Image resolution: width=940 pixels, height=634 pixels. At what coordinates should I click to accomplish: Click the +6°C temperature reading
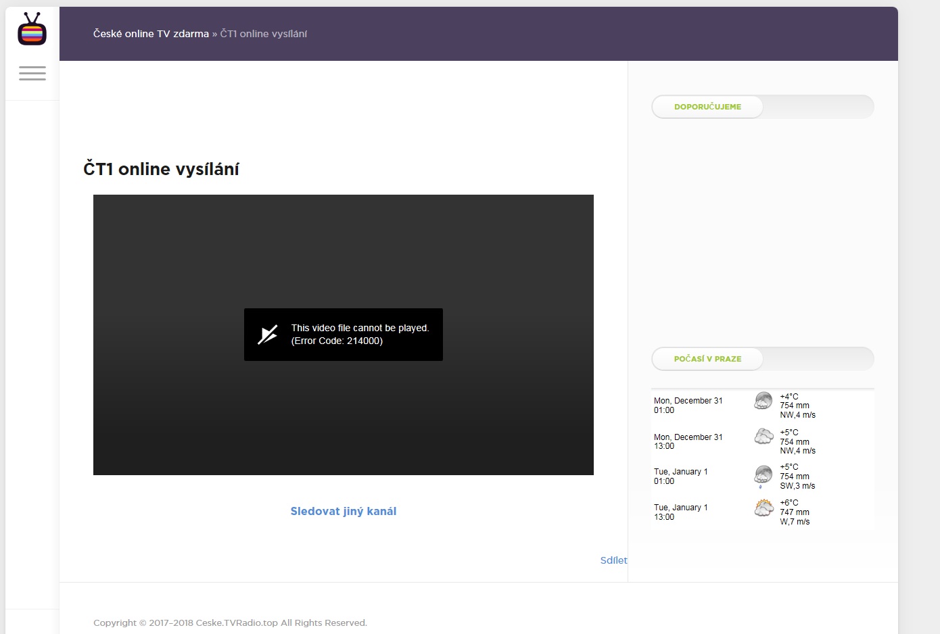point(789,503)
